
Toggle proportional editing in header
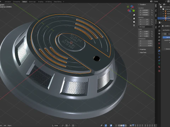[73, 126]
